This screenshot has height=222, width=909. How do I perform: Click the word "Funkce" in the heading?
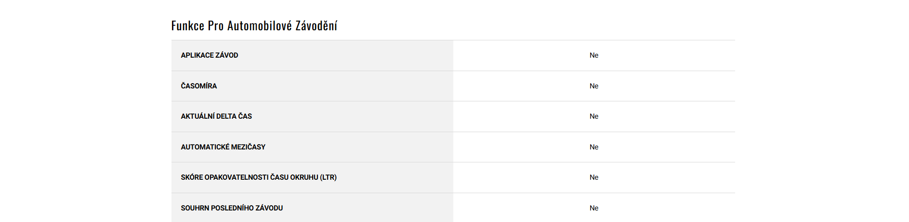tap(187, 26)
